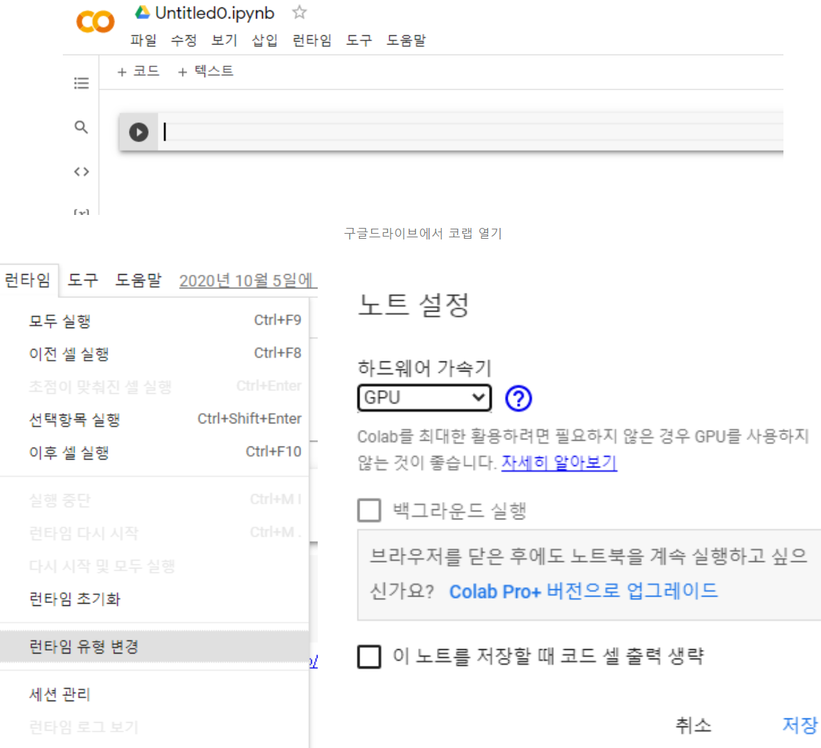Open the 2020년 10월 5일에 last-edited link
Viewport: 821px width, 748px height.
(x=246, y=281)
